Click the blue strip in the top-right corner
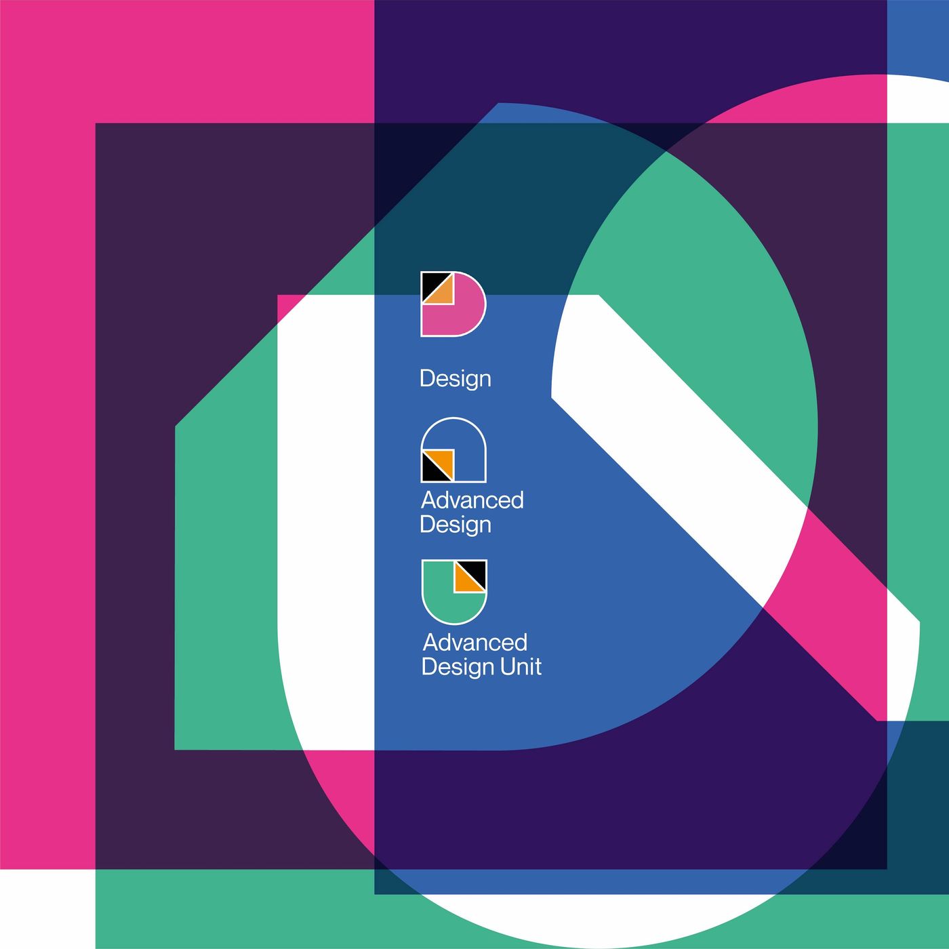 [918, 35]
